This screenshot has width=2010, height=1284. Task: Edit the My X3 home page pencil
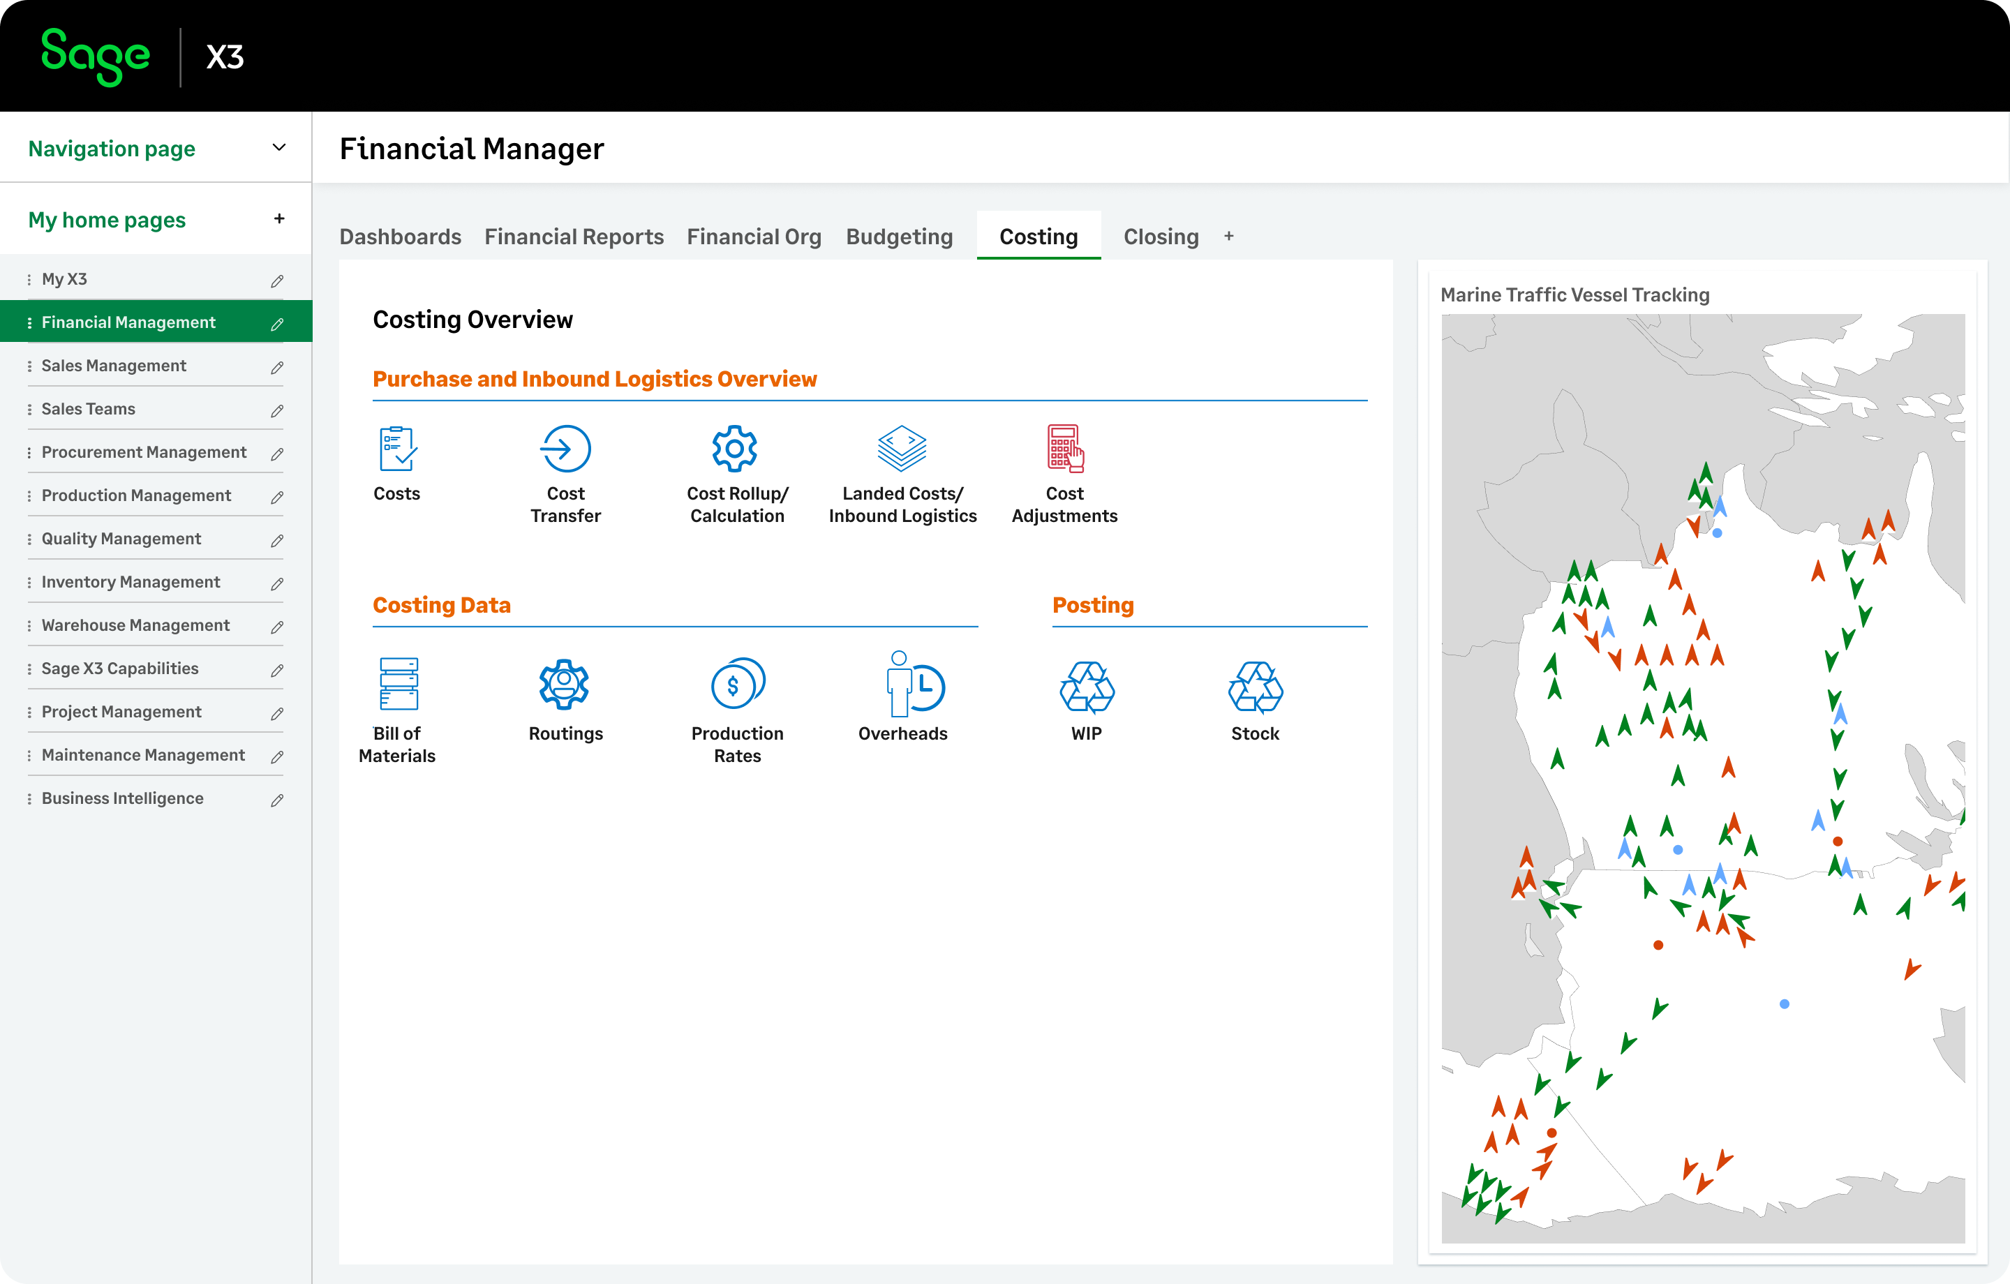(x=277, y=281)
